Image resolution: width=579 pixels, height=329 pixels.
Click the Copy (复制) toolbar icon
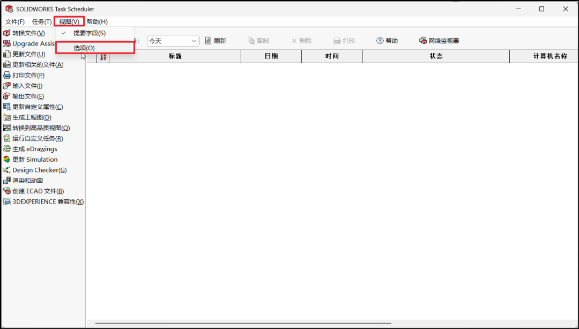tap(251, 41)
